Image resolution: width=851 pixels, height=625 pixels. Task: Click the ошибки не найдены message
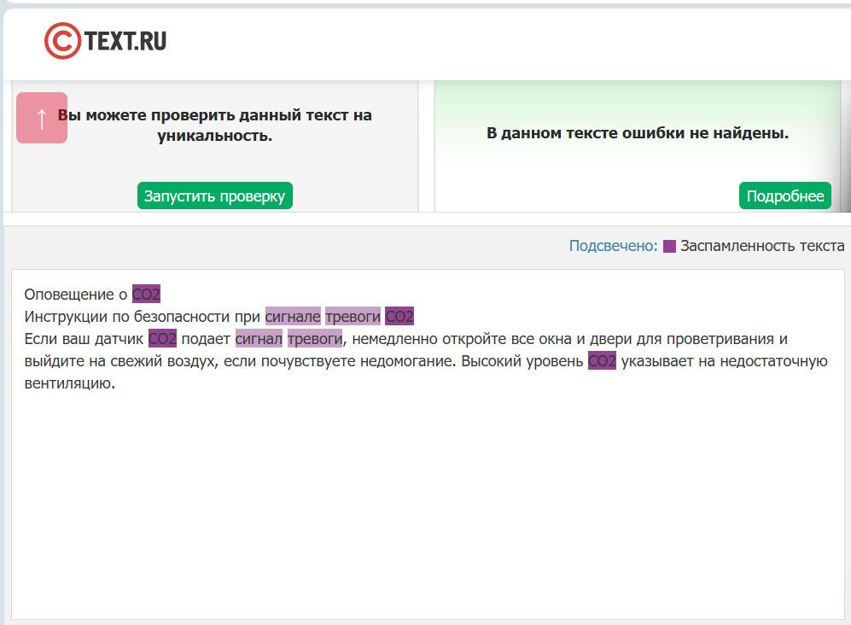(638, 133)
